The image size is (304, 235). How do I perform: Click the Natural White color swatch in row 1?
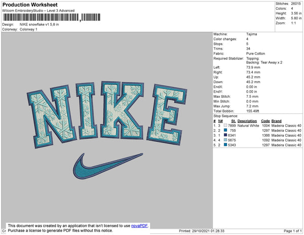pos(225,126)
